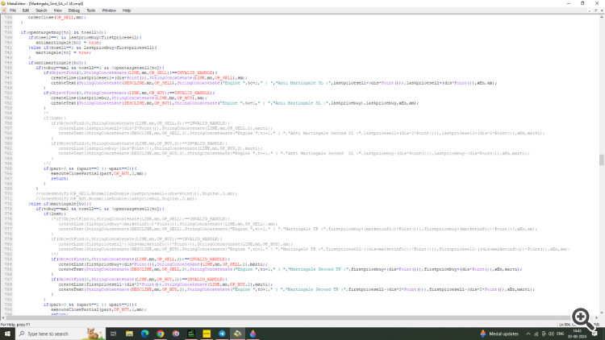
Task: Open the Windows Start menu
Action: coord(7,334)
